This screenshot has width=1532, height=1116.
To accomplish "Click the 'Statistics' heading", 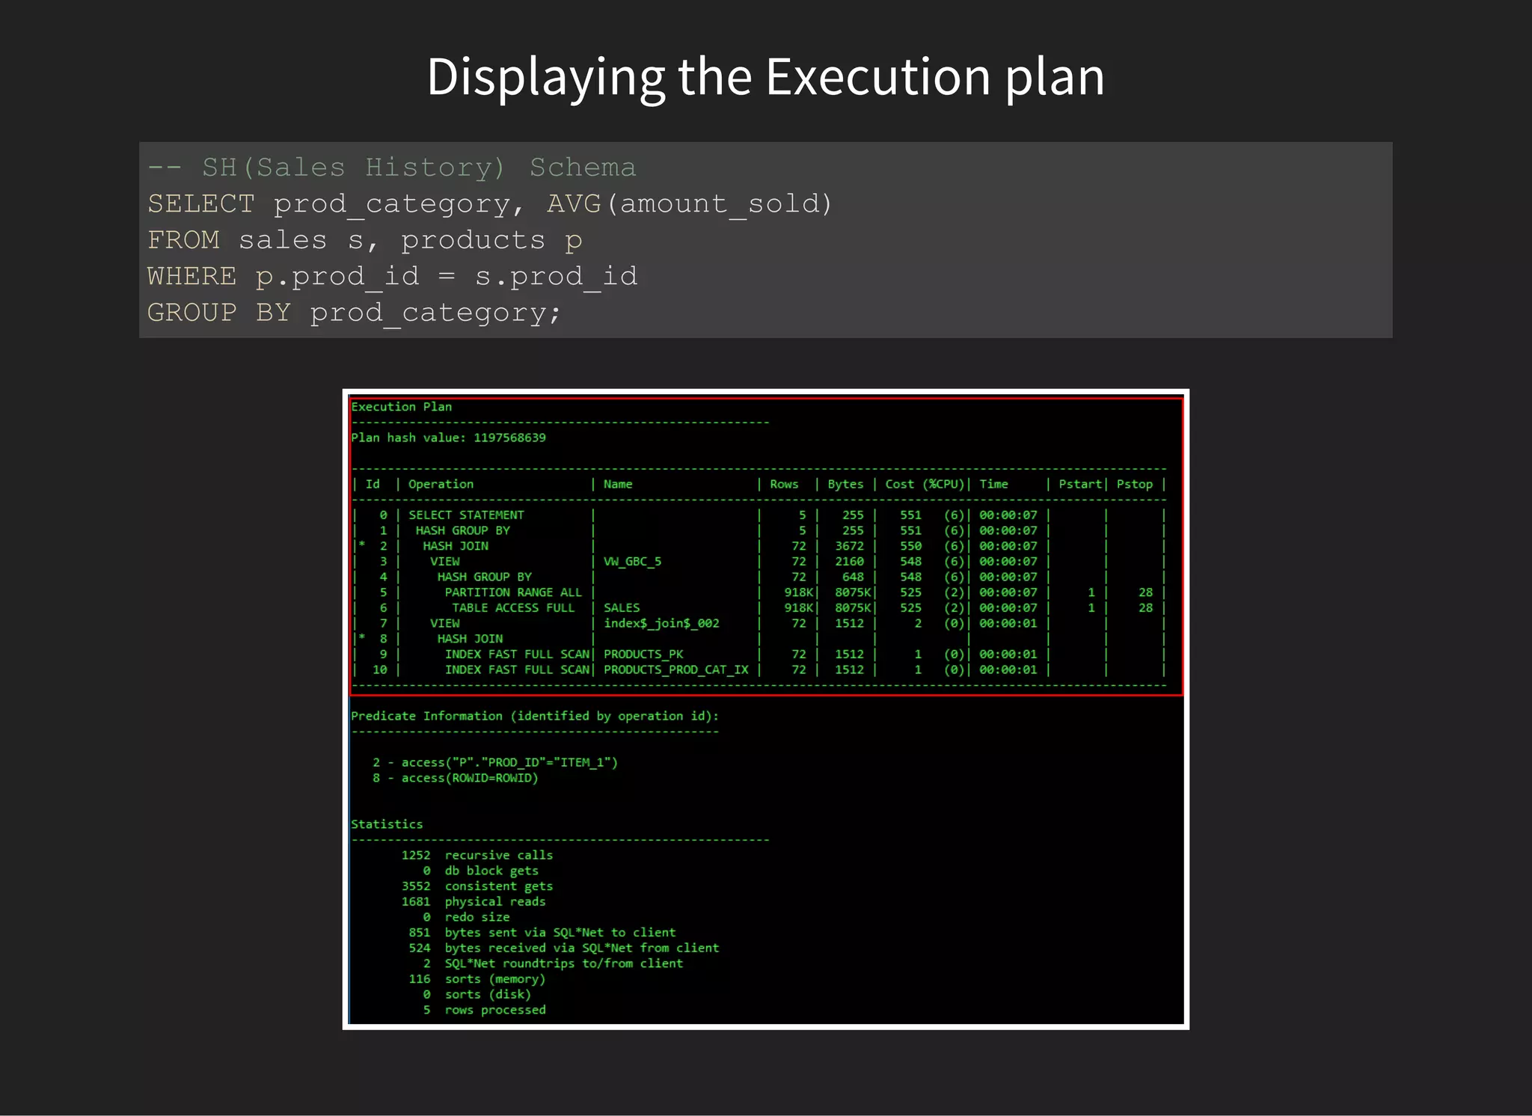I will [387, 824].
